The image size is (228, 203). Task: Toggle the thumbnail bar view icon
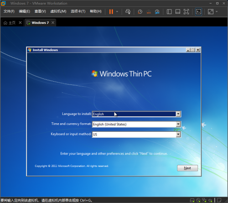click(178, 11)
